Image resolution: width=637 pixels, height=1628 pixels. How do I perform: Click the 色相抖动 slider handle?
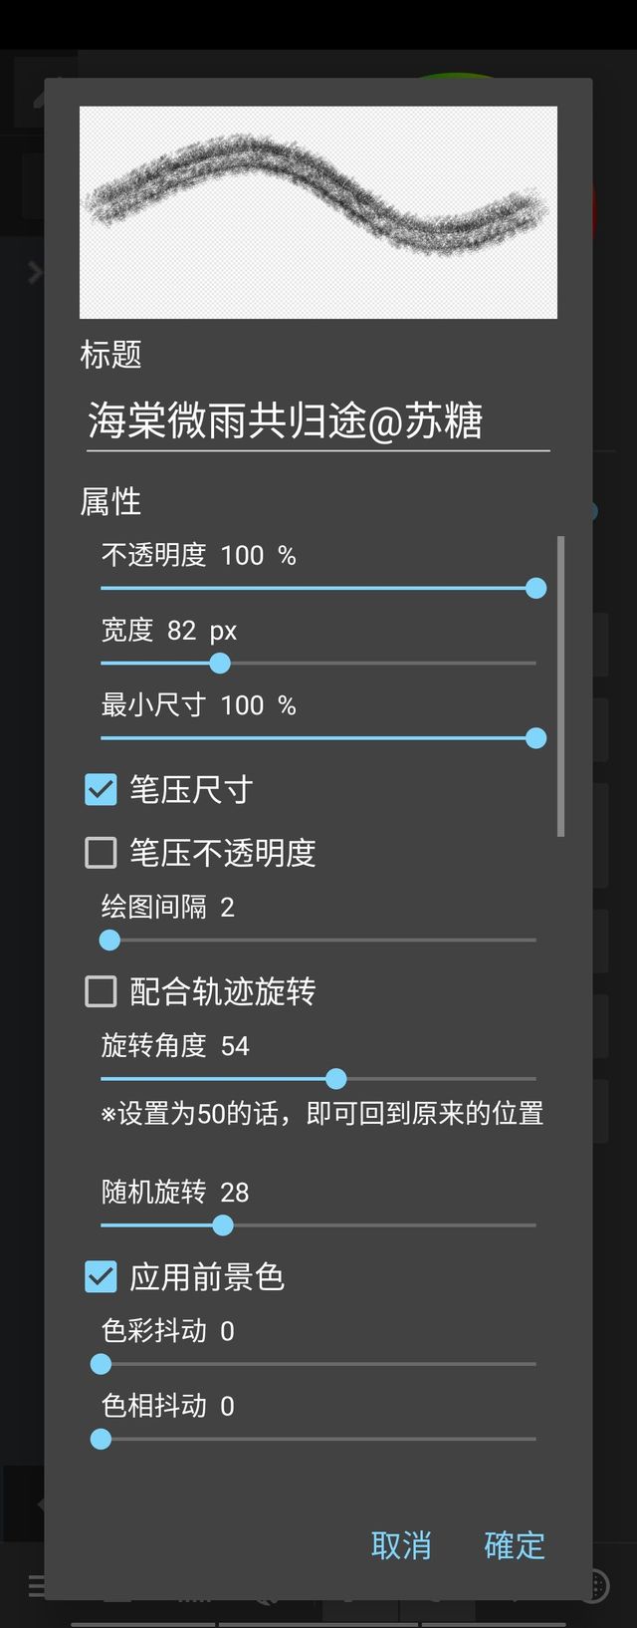pos(101,1439)
